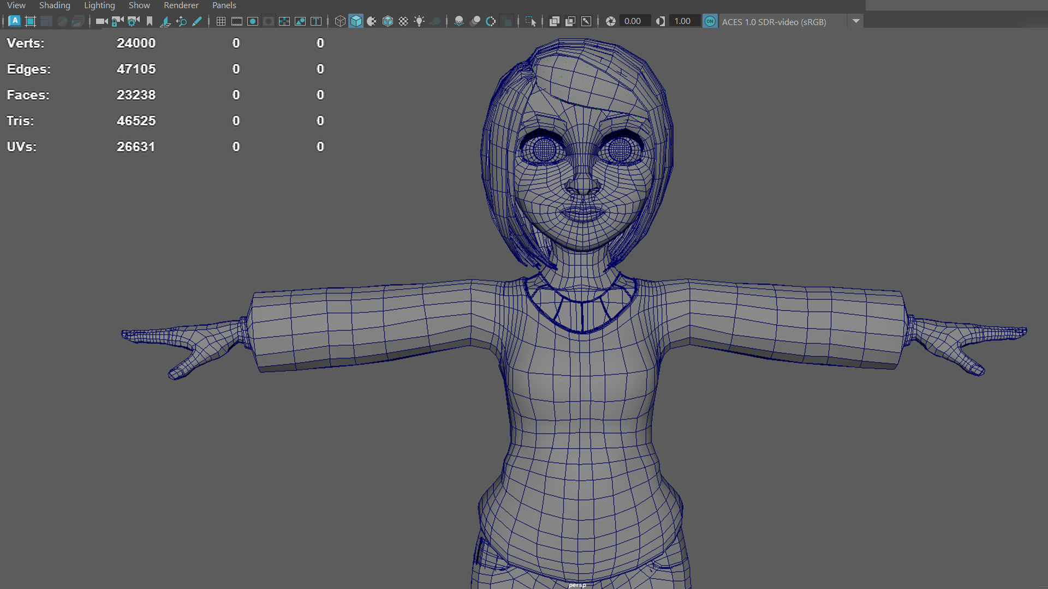Enable Textured display checker icon
The height and width of the screenshot is (589, 1048).
click(403, 21)
